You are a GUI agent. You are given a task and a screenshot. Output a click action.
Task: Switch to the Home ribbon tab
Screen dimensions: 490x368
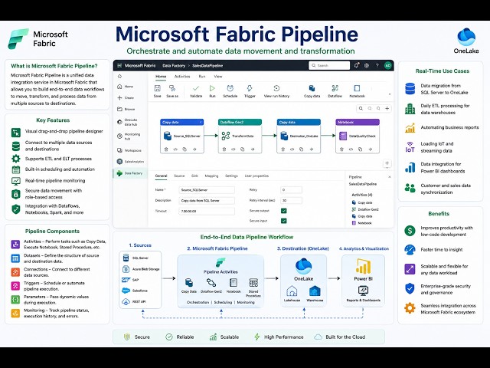point(161,77)
